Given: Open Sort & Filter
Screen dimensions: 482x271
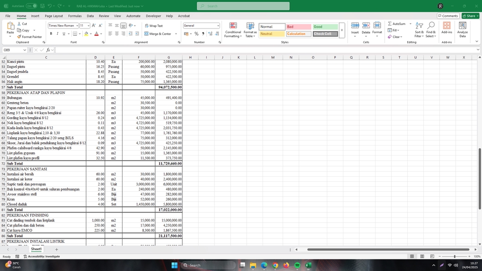Looking at the screenshot, I should pos(419,30).
